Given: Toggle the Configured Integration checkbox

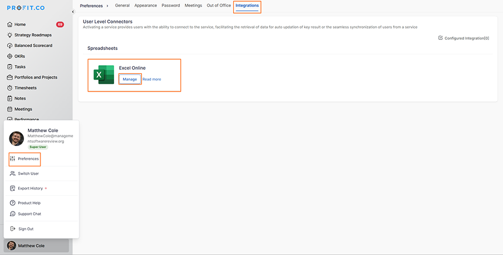Looking at the screenshot, I should [441, 38].
